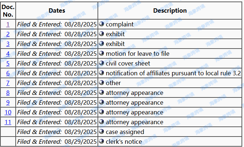Click the globe icon next to other
Screen dimensions: 244x147
click(101, 83)
